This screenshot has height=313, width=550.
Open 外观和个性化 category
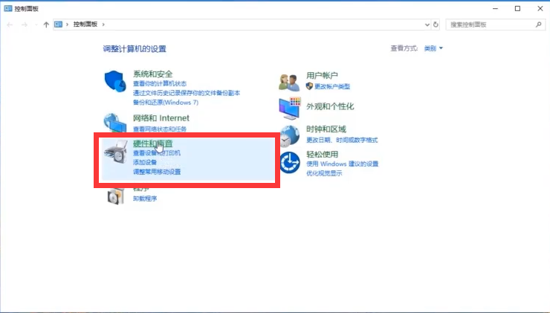tap(330, 106)
